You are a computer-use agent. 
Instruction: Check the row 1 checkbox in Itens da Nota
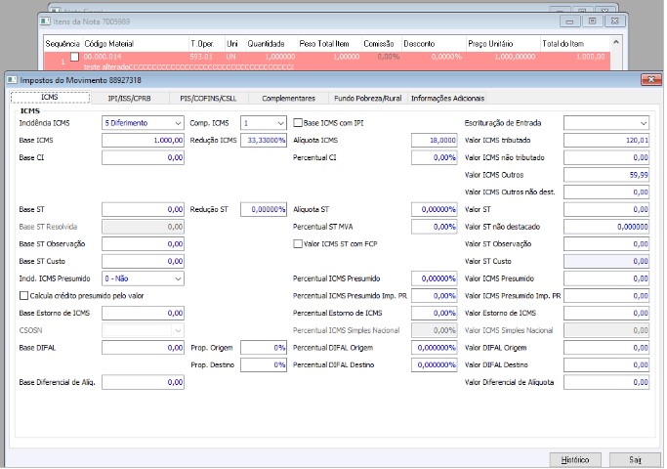click(x=74, y=57)
